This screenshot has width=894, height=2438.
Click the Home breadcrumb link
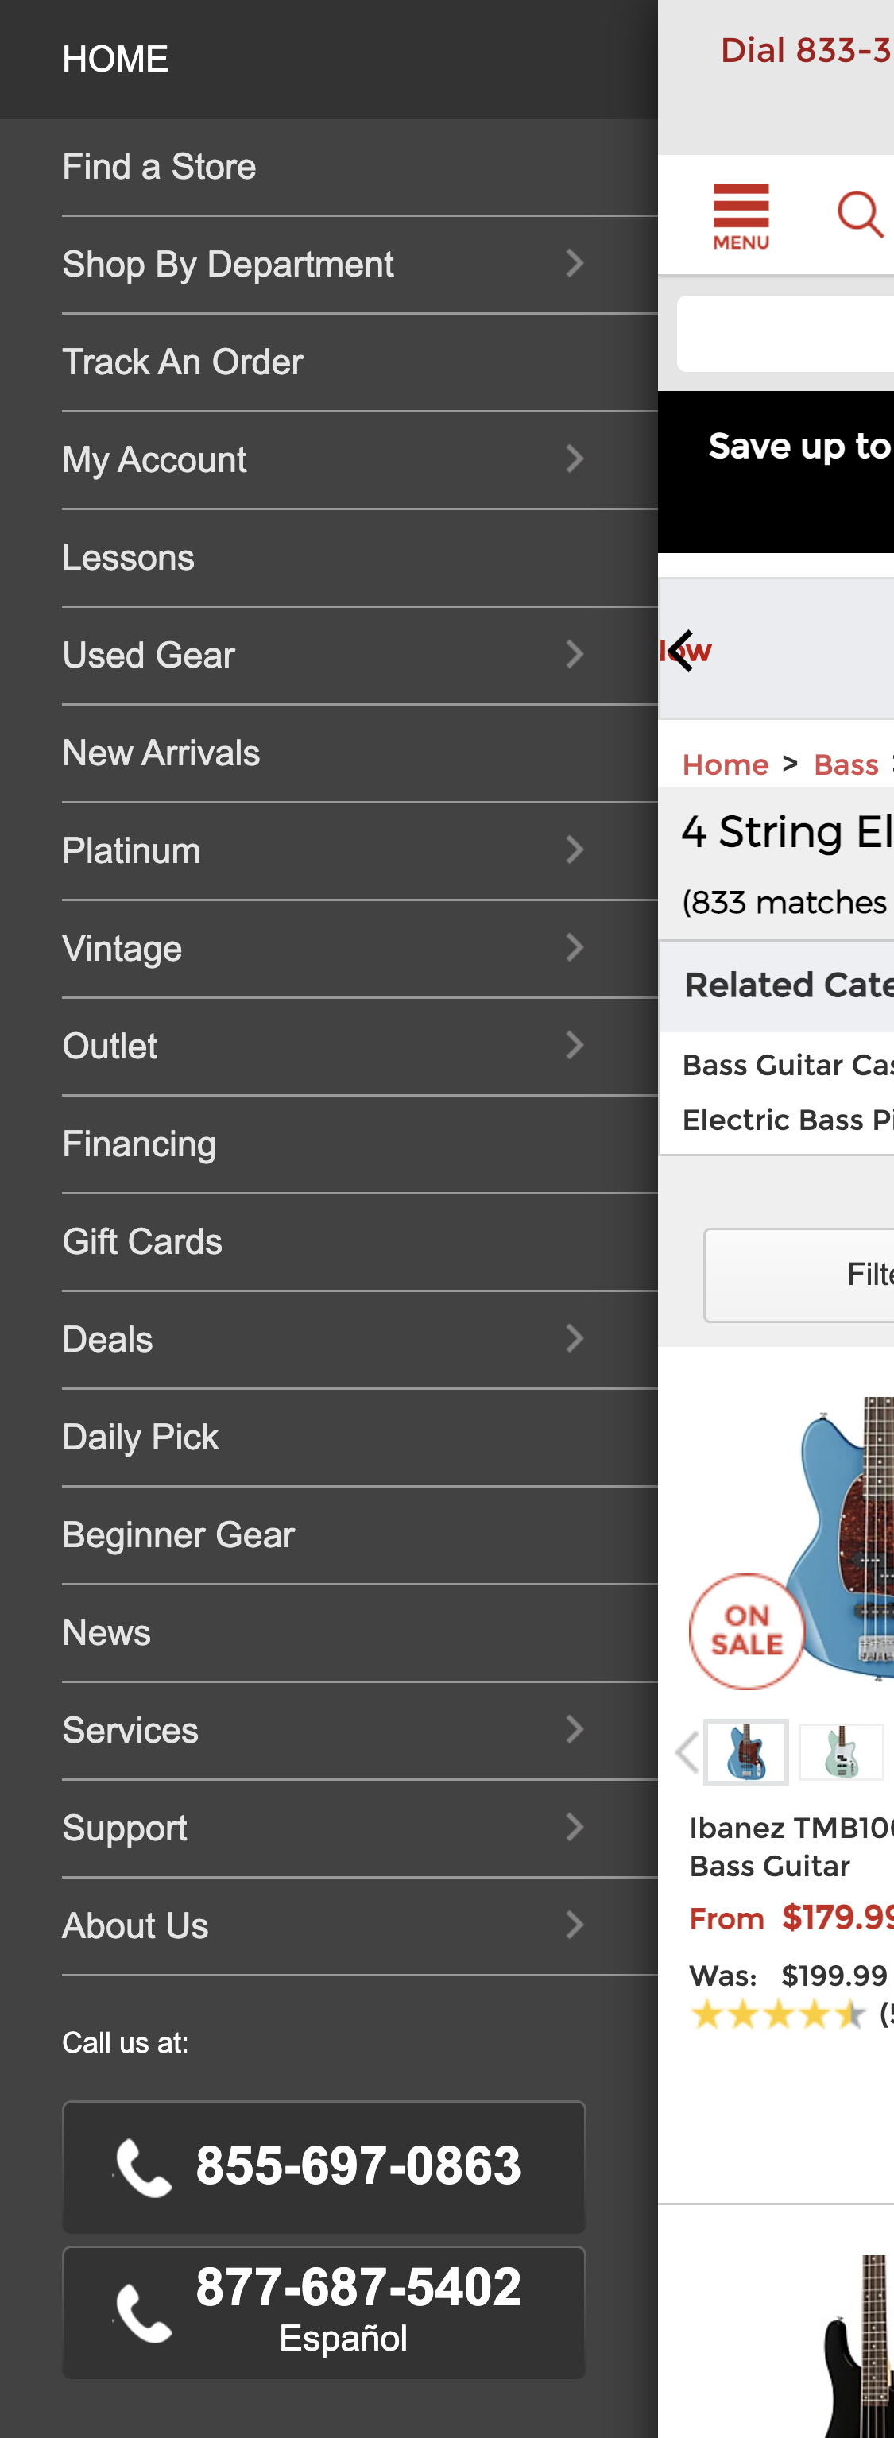coord(725,764)
